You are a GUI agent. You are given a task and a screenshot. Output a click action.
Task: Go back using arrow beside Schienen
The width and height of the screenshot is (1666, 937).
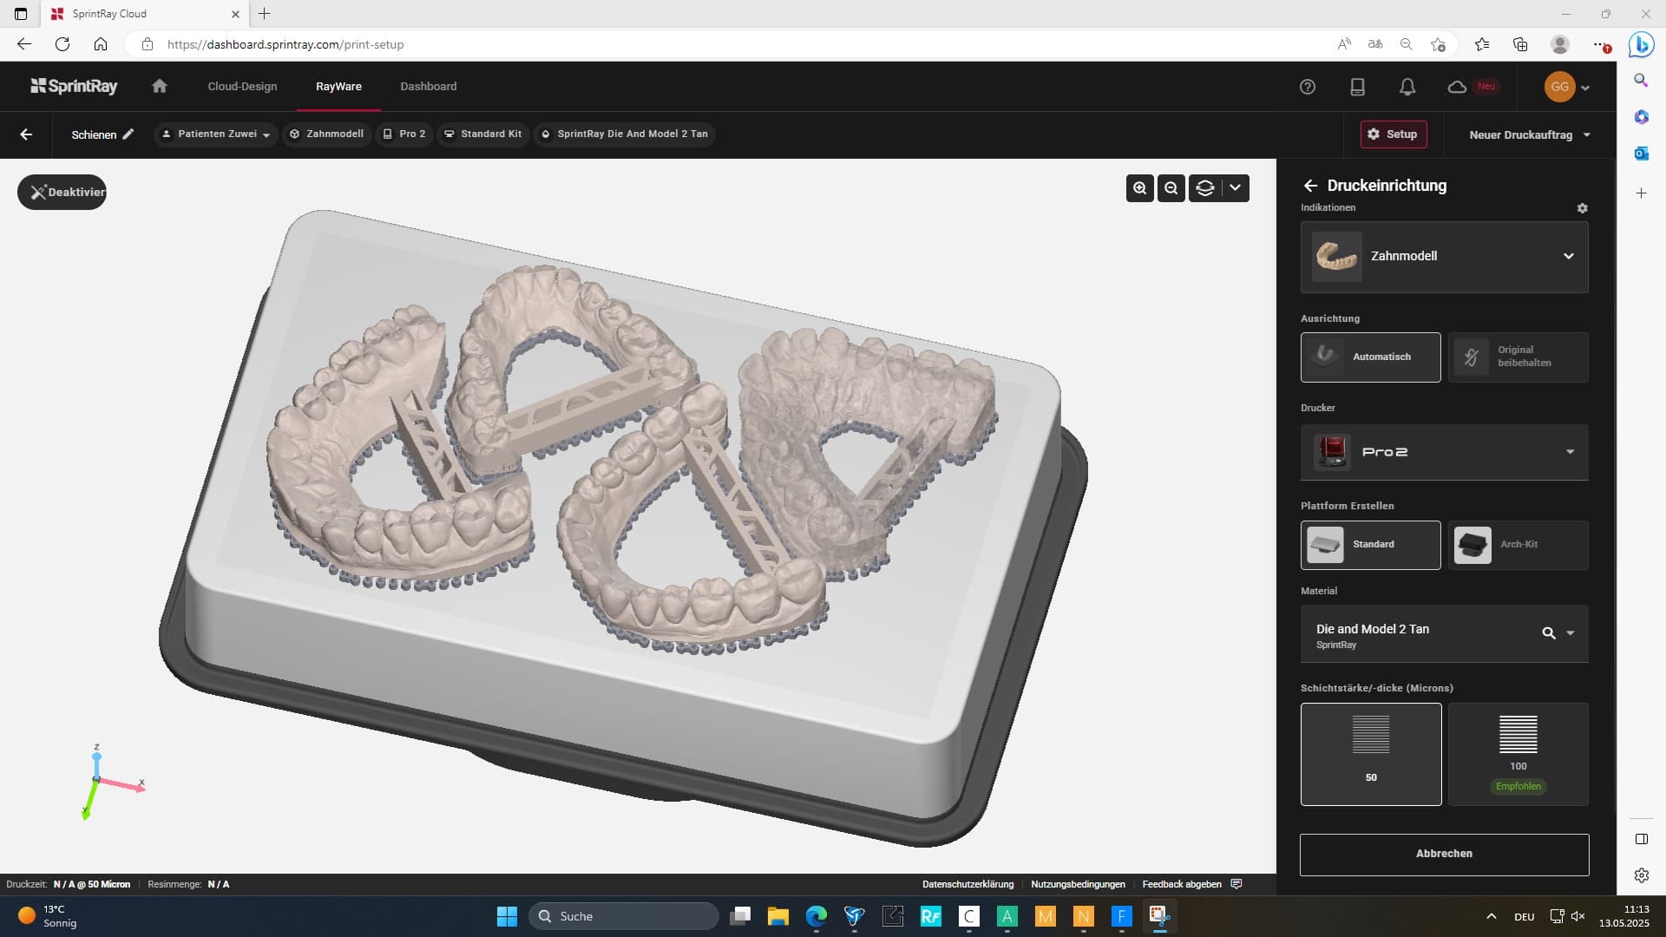pos(26,134)
